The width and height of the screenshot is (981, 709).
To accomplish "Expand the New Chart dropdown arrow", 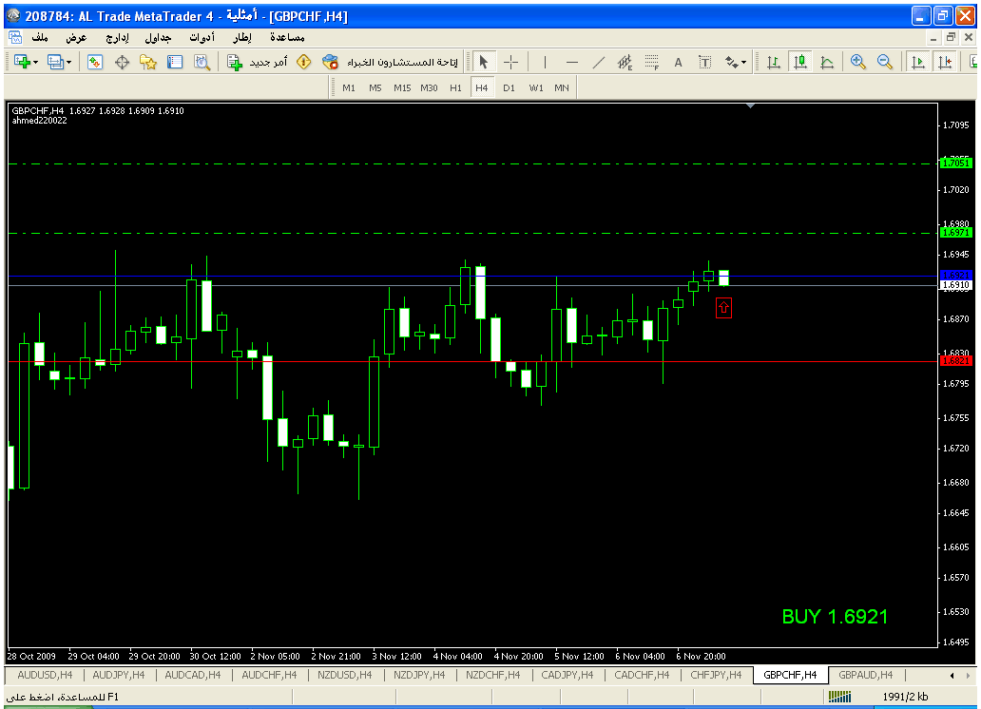I will click(35, 62).
